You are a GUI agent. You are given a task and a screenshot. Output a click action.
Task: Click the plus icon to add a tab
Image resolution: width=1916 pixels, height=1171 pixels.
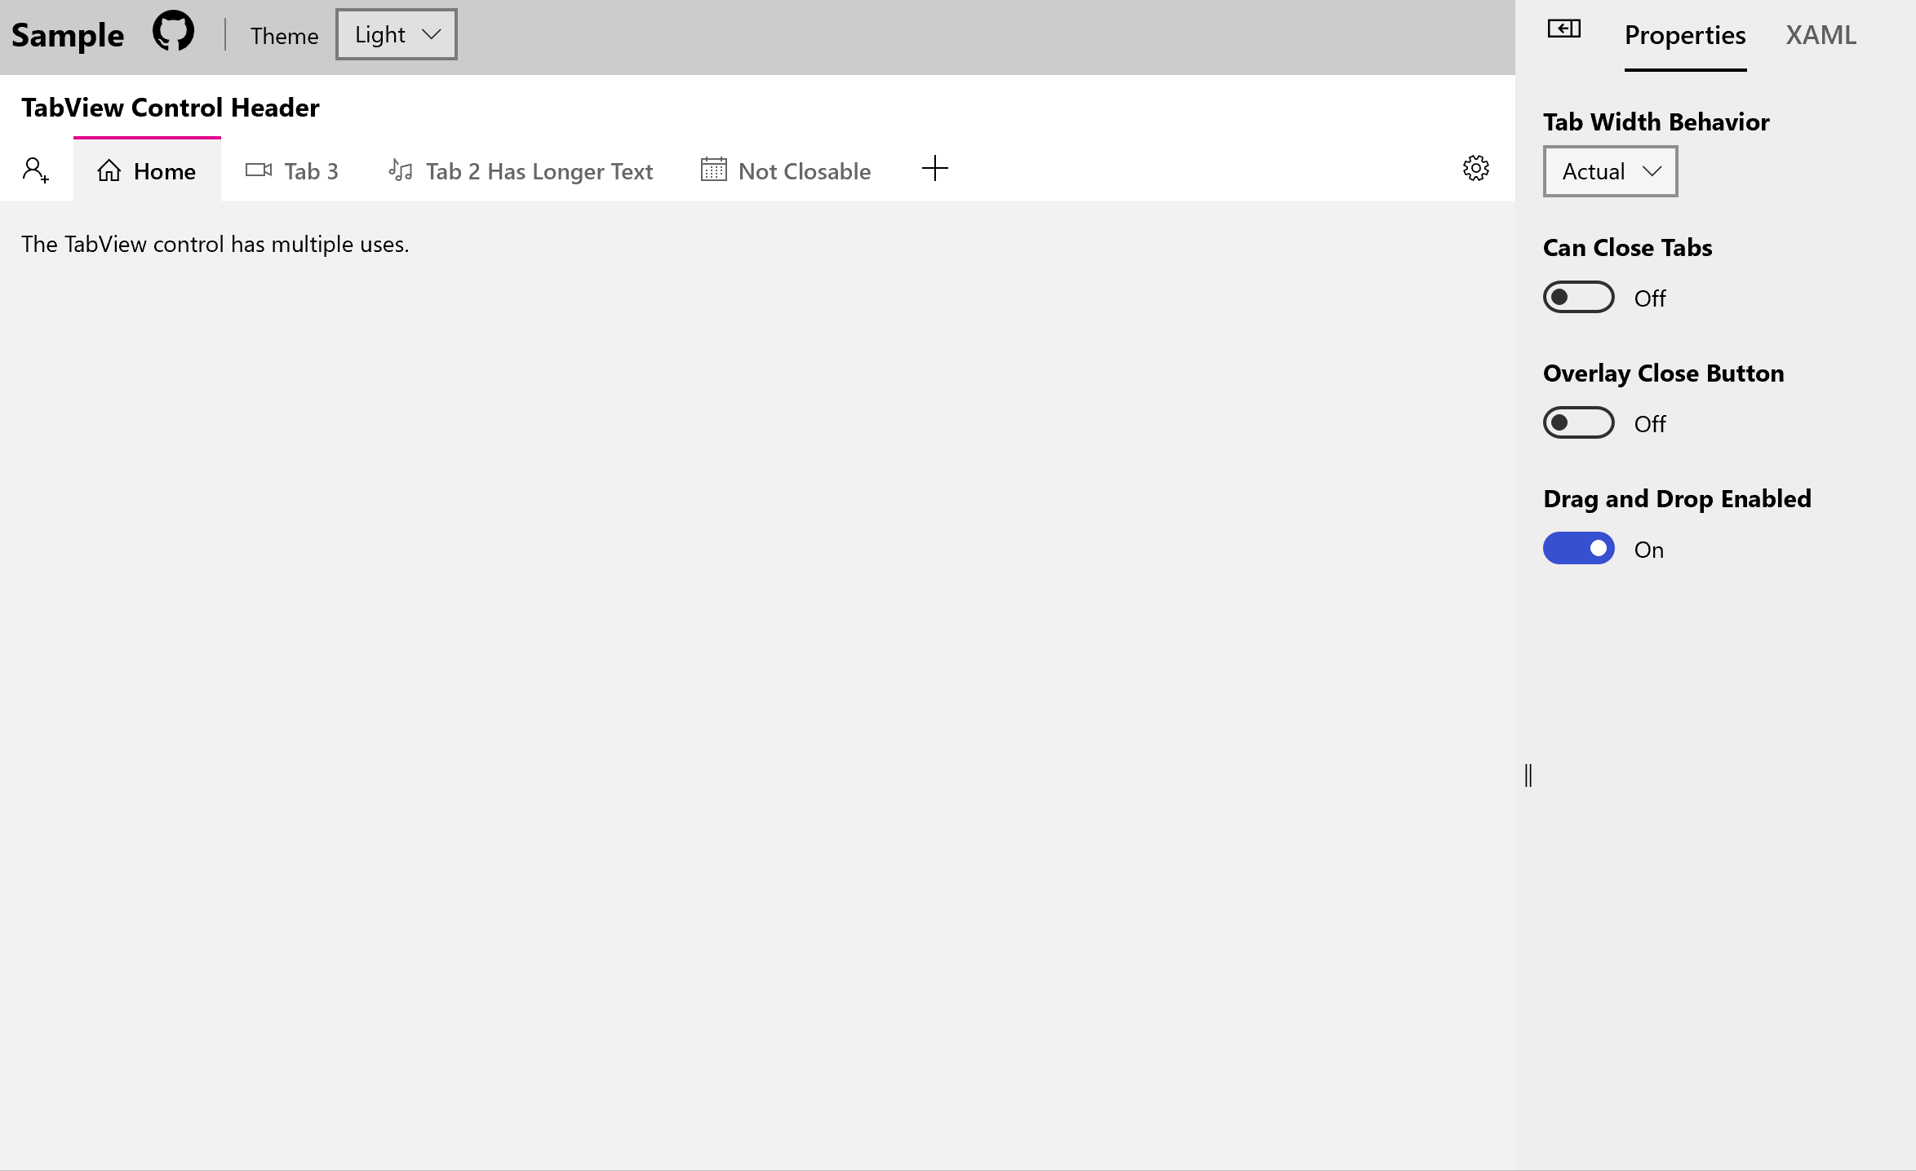click(x=935, y=169)
